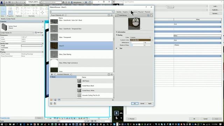Viewport: 224px width, 126px height.
Task: Select Glass - SolarWorld - Solar Cell - Black material
Action: tap(82, 20)
